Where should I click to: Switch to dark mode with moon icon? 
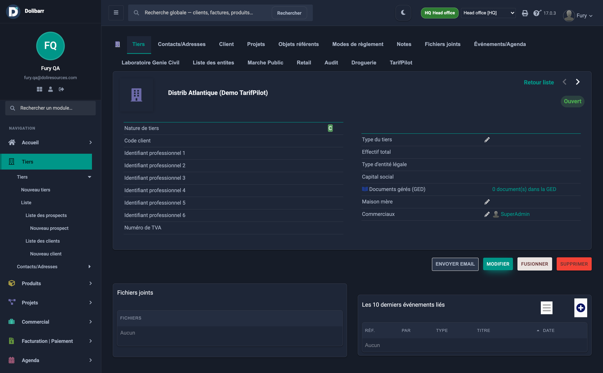pos(403,13)
